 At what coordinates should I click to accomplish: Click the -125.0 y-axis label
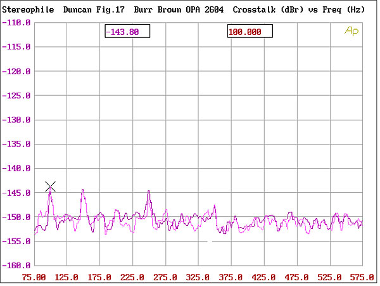point(16,96)
